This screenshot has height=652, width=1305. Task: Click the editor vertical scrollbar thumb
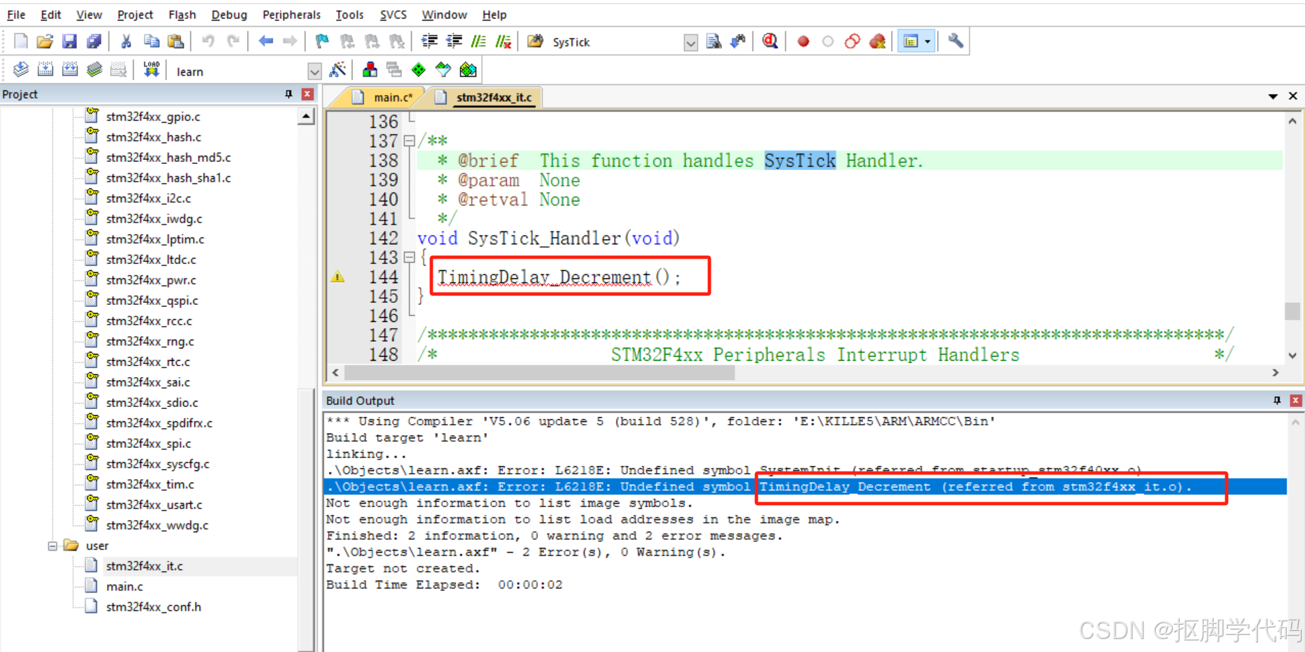point(1292,310)
